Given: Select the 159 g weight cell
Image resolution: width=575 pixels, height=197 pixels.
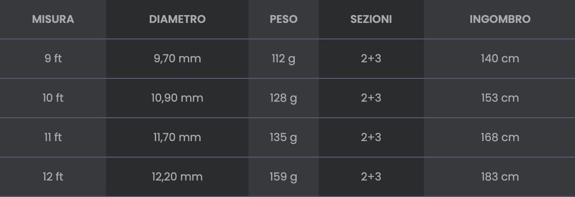Looking at the screenshot, I should [x=283, y=177].
